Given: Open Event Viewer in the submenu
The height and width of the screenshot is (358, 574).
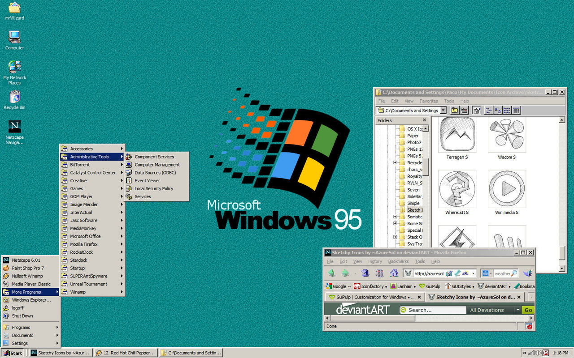Looking at the screenshot, I should click(x=157, y=180).
